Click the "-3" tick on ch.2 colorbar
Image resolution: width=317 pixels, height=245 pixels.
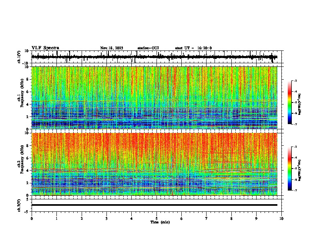tap(295, 147)
